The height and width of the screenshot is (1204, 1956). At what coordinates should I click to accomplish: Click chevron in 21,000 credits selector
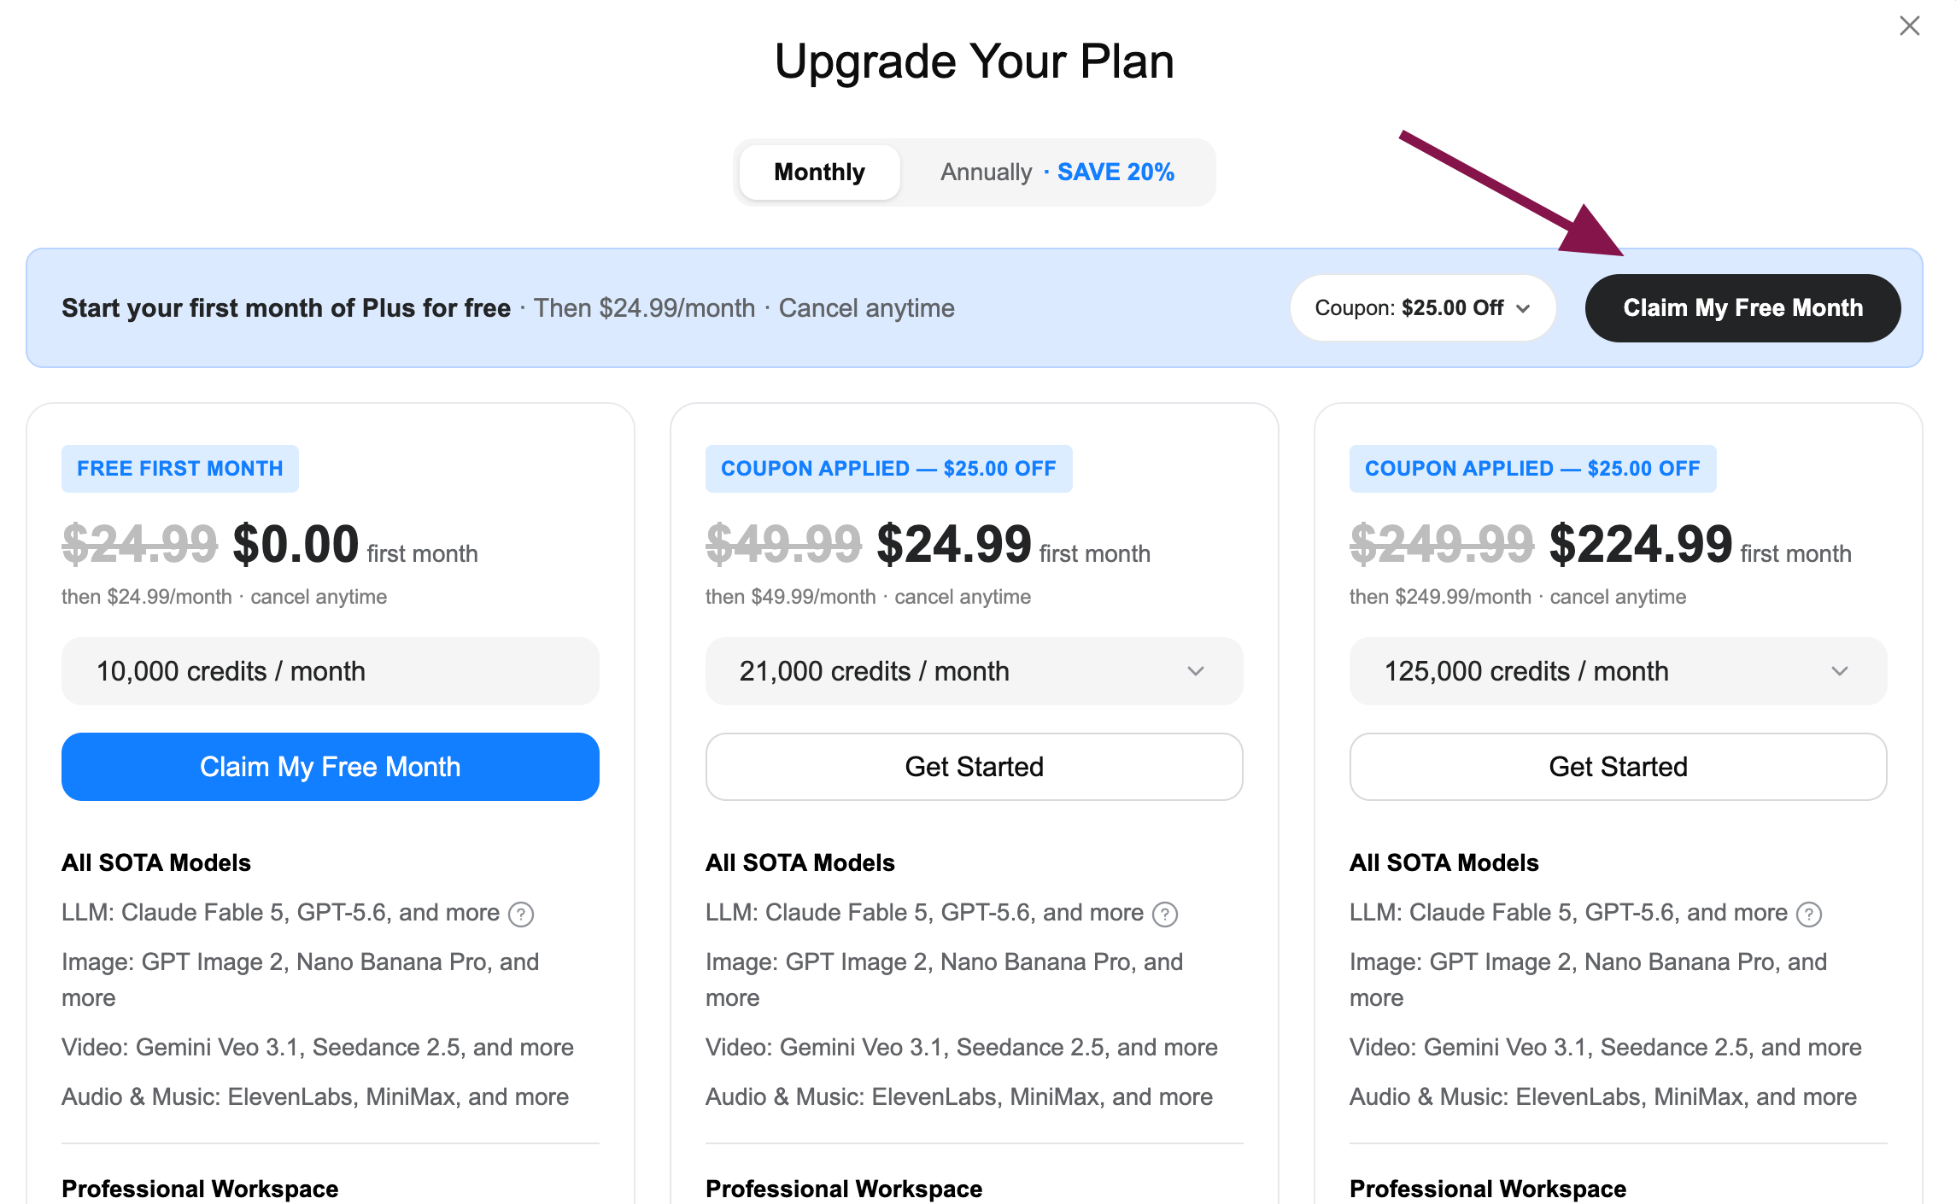(1196, 672)
